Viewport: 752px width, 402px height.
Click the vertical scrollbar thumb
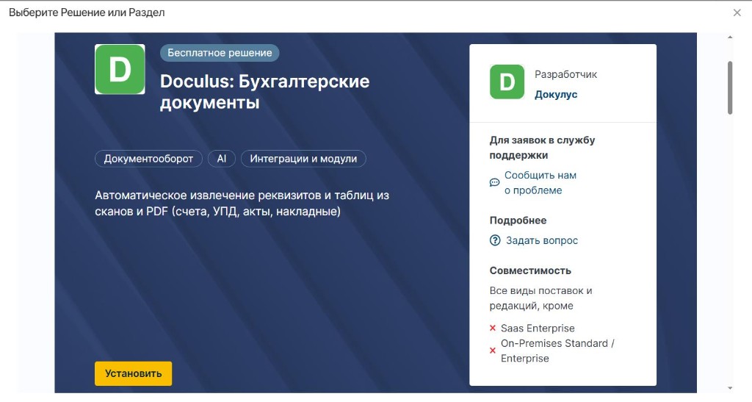[x=730, y=87]
